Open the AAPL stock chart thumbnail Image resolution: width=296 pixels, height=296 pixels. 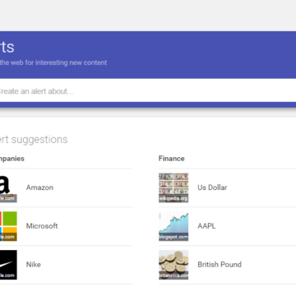(x=173, y=226)
